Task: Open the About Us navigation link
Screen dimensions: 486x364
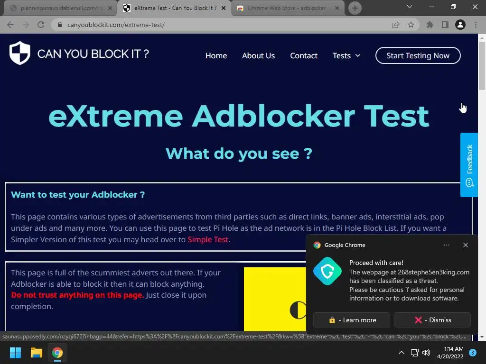Action: 259,56
